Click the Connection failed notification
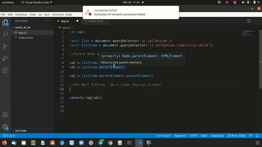The height and width of the screenshot is (147, 262). 131,13
